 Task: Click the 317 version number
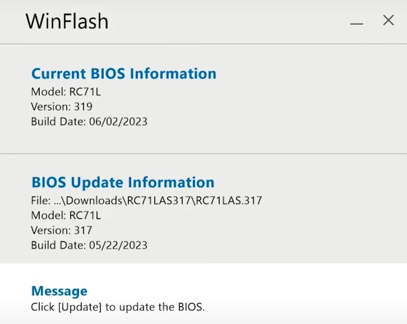coord(83,230)
